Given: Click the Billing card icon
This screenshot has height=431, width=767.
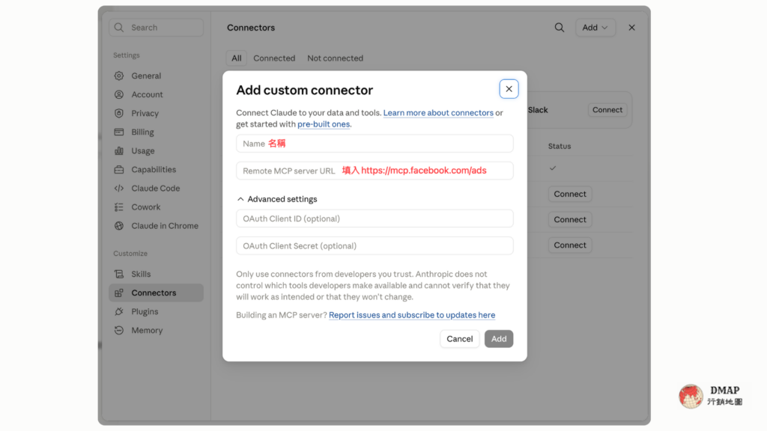Looking at the screenshot, I should coord(119,132).
